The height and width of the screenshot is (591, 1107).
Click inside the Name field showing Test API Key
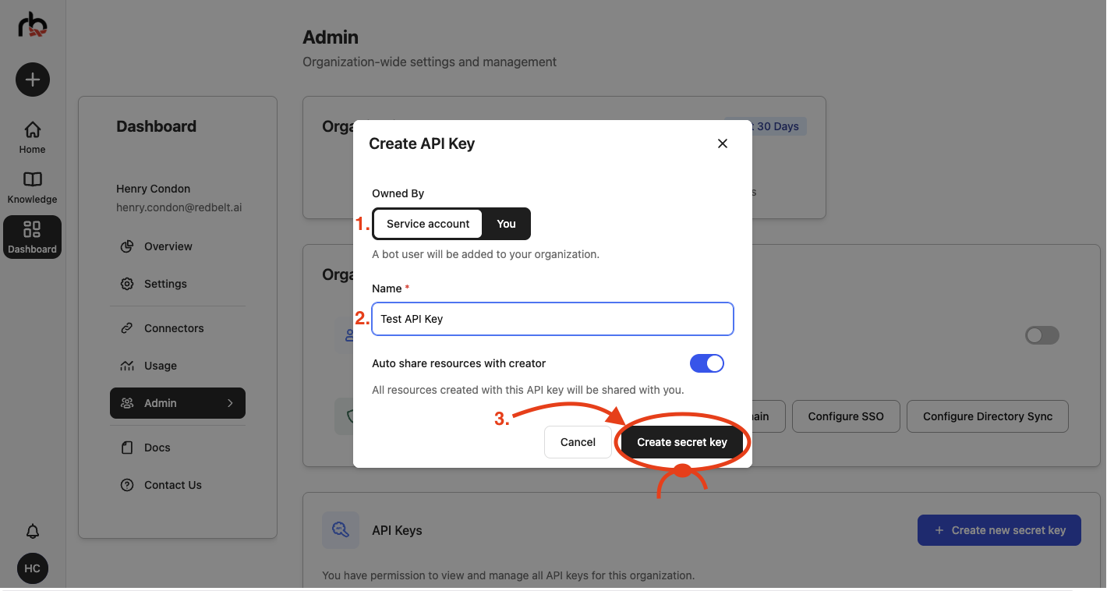[552, 319]
